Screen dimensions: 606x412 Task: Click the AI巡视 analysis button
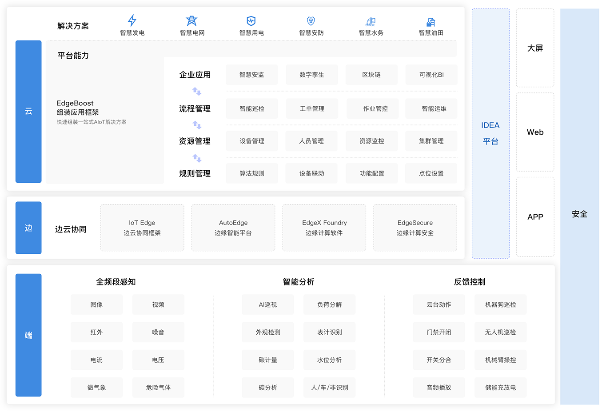click(267, 304)
